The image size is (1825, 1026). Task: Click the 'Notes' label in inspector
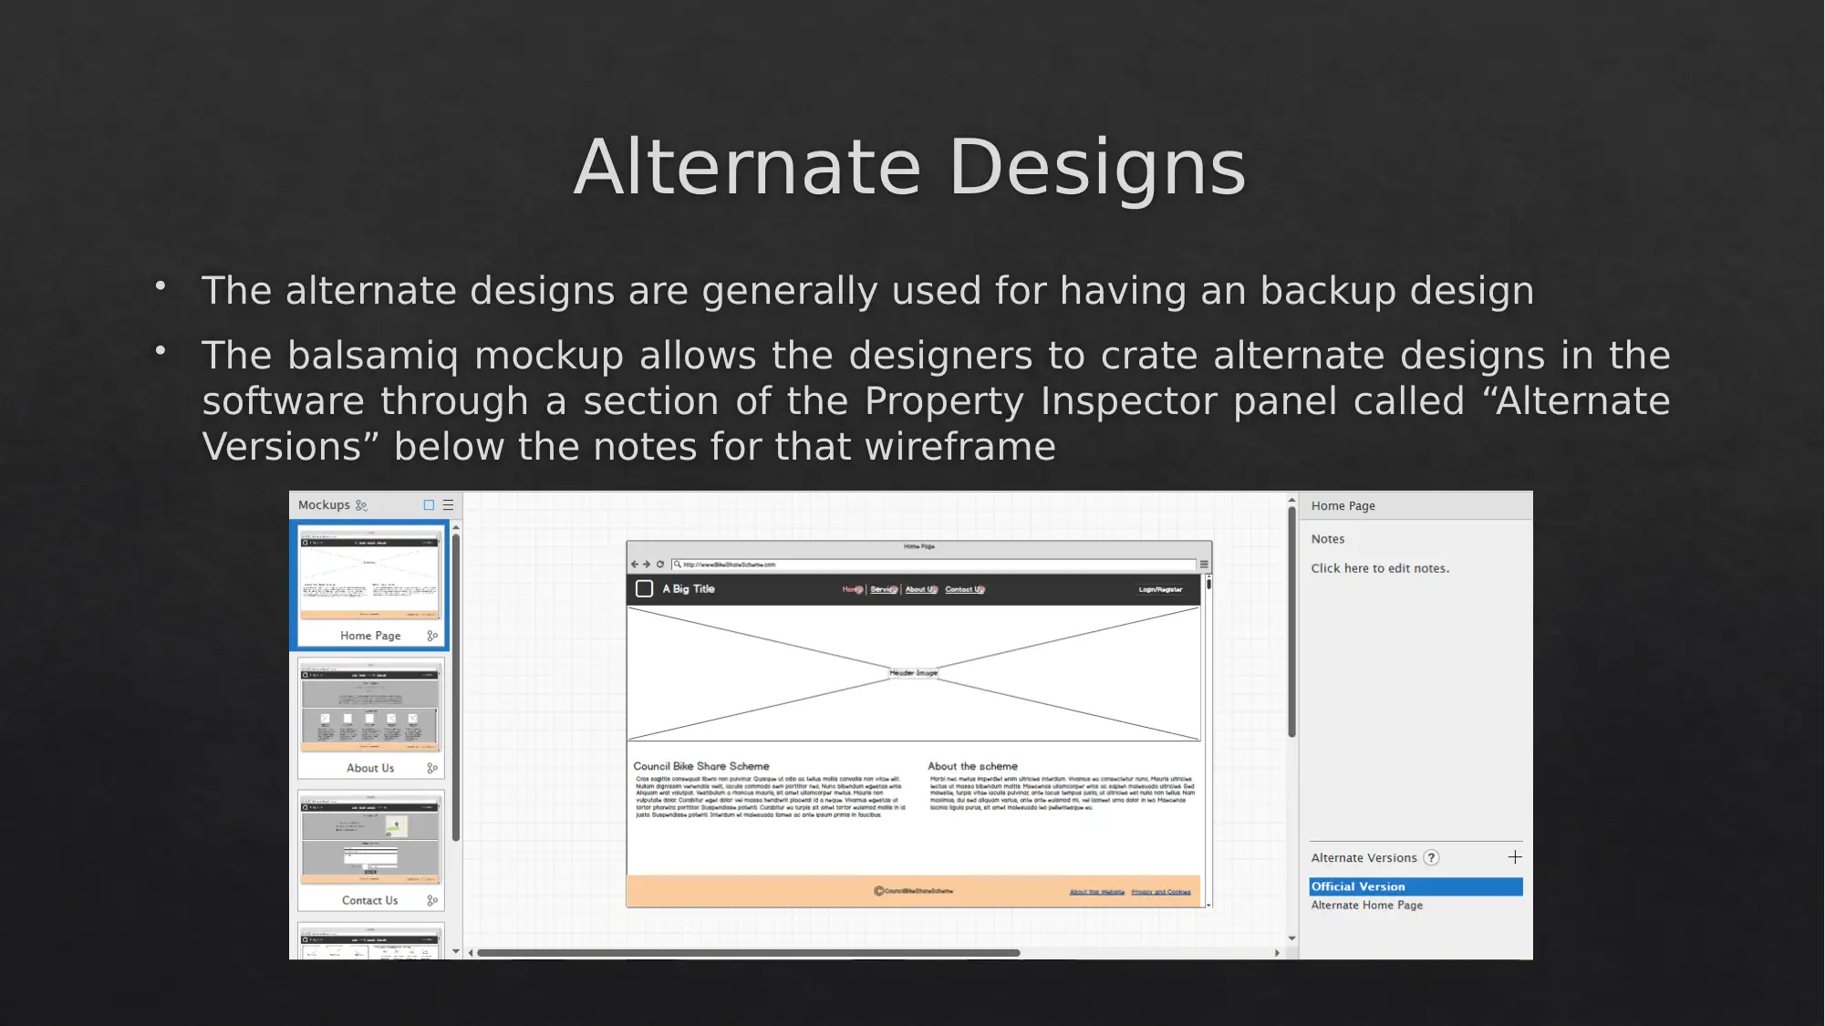1328,539
